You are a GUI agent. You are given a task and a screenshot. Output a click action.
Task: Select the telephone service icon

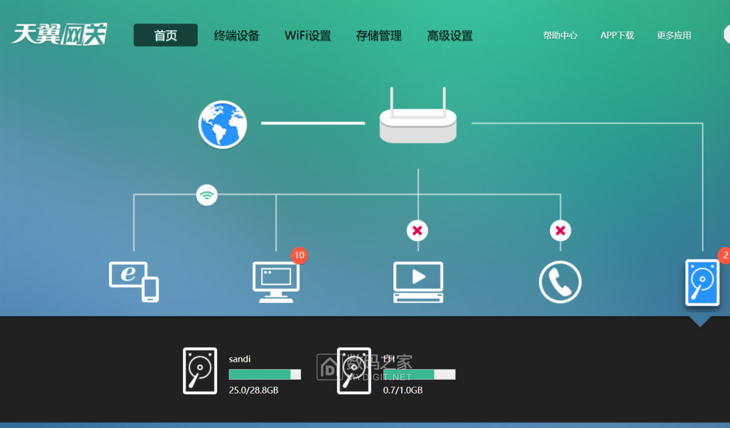559,282
